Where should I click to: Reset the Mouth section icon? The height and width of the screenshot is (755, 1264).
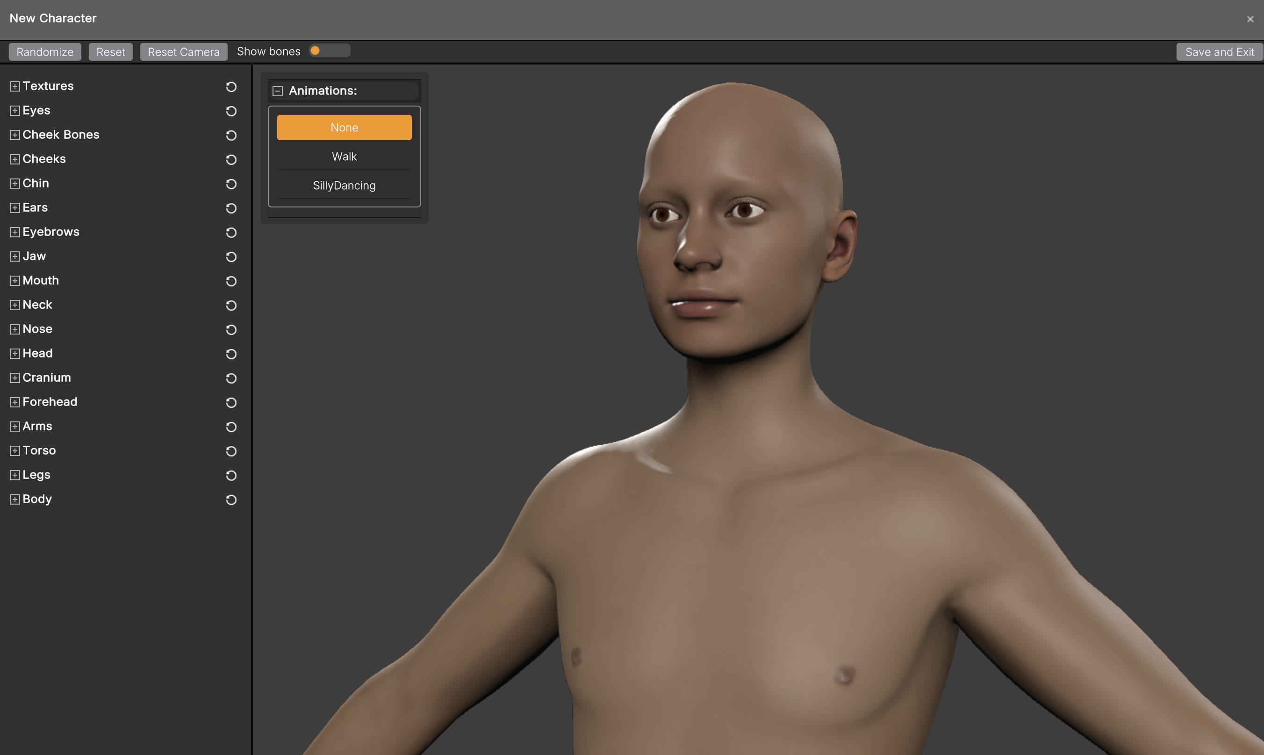pos(231,281)
